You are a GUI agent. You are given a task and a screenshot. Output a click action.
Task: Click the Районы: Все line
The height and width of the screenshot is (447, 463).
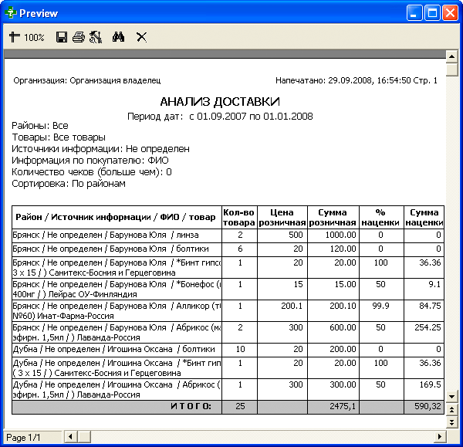pos(40,126)
